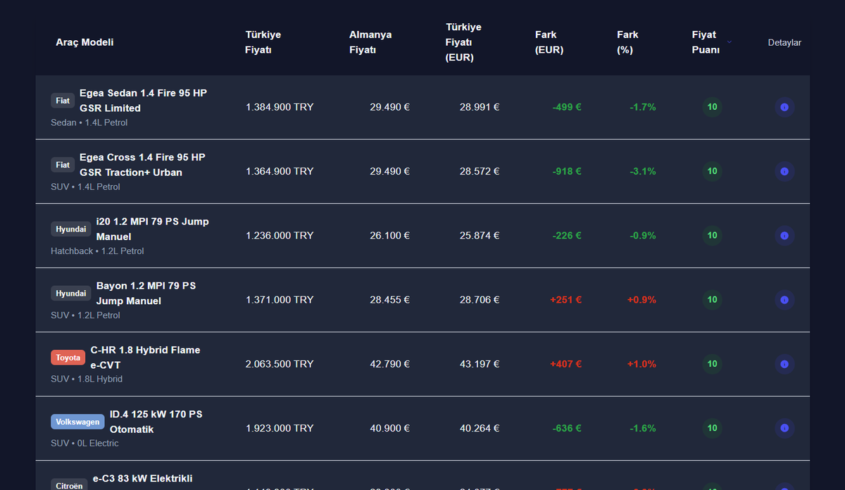Open details icon for Bayon Jump Manuel row
Viewport: 845px width, 490px height.
784,299
